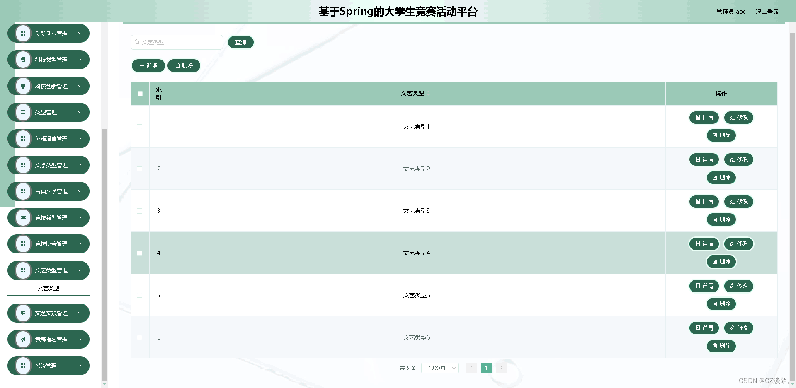Viewport: 796px width, 388px height.
Task: Click 删除 for 文艺类型6
Action: point(721,346)
